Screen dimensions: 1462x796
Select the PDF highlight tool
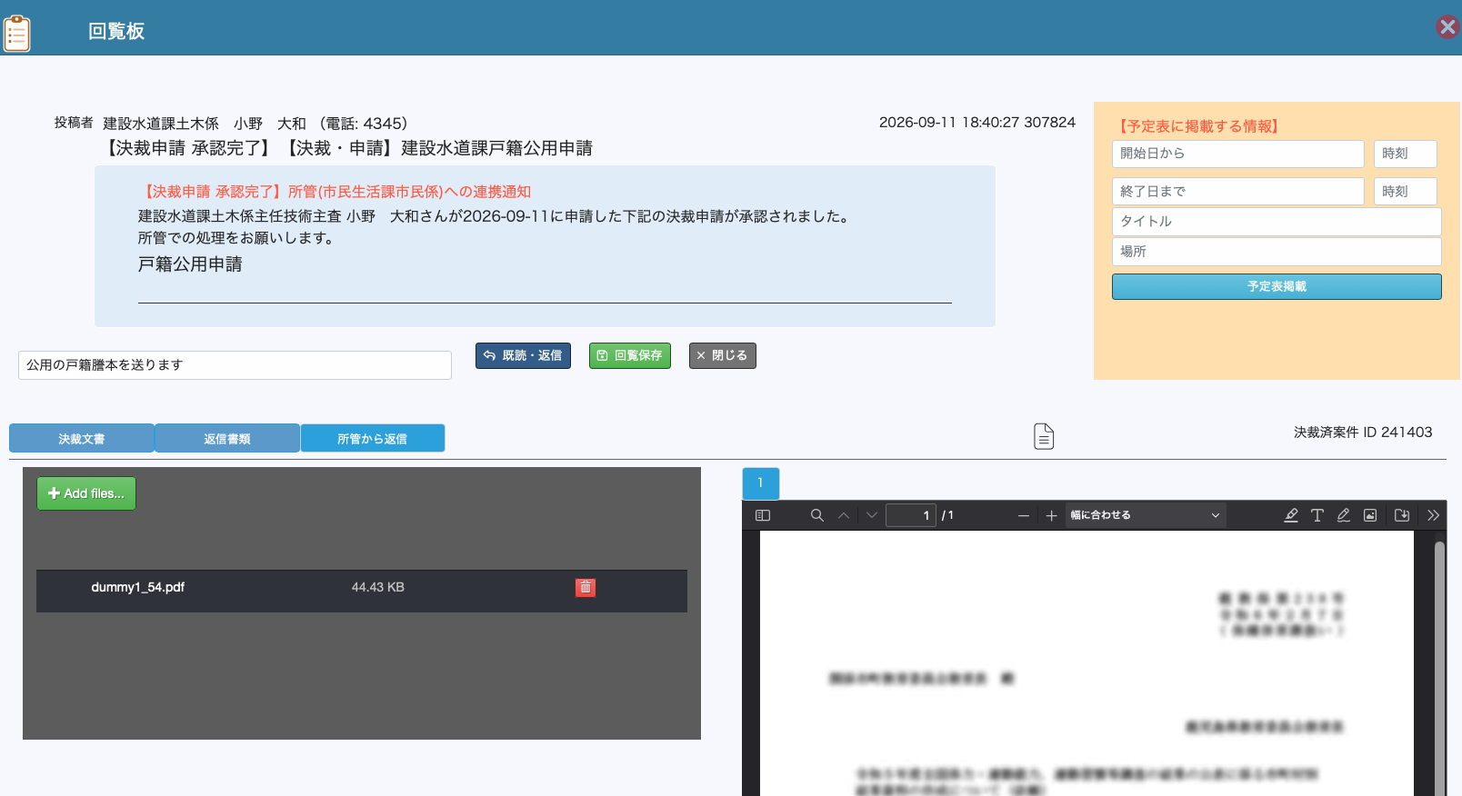pos(1291,515)
